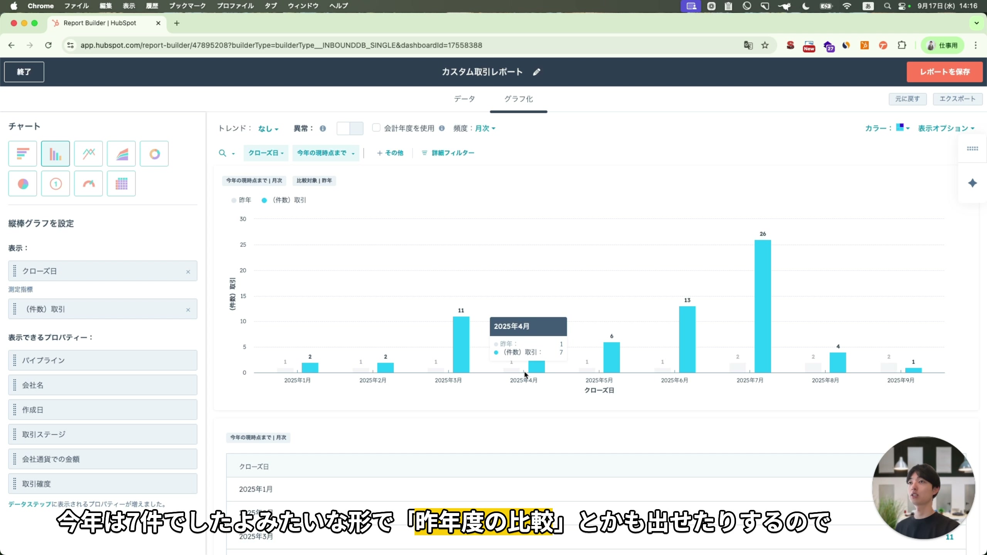The width and height of the screenshot is (987, 555).
Task: Select the line chart type
Action: pos(88,153)
